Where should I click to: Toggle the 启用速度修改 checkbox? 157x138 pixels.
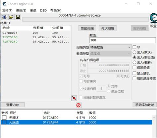[134, 78]
